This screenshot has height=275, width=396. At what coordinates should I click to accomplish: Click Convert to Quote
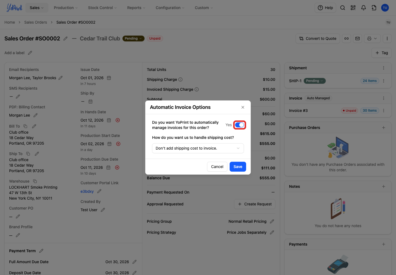click(318, 38)
